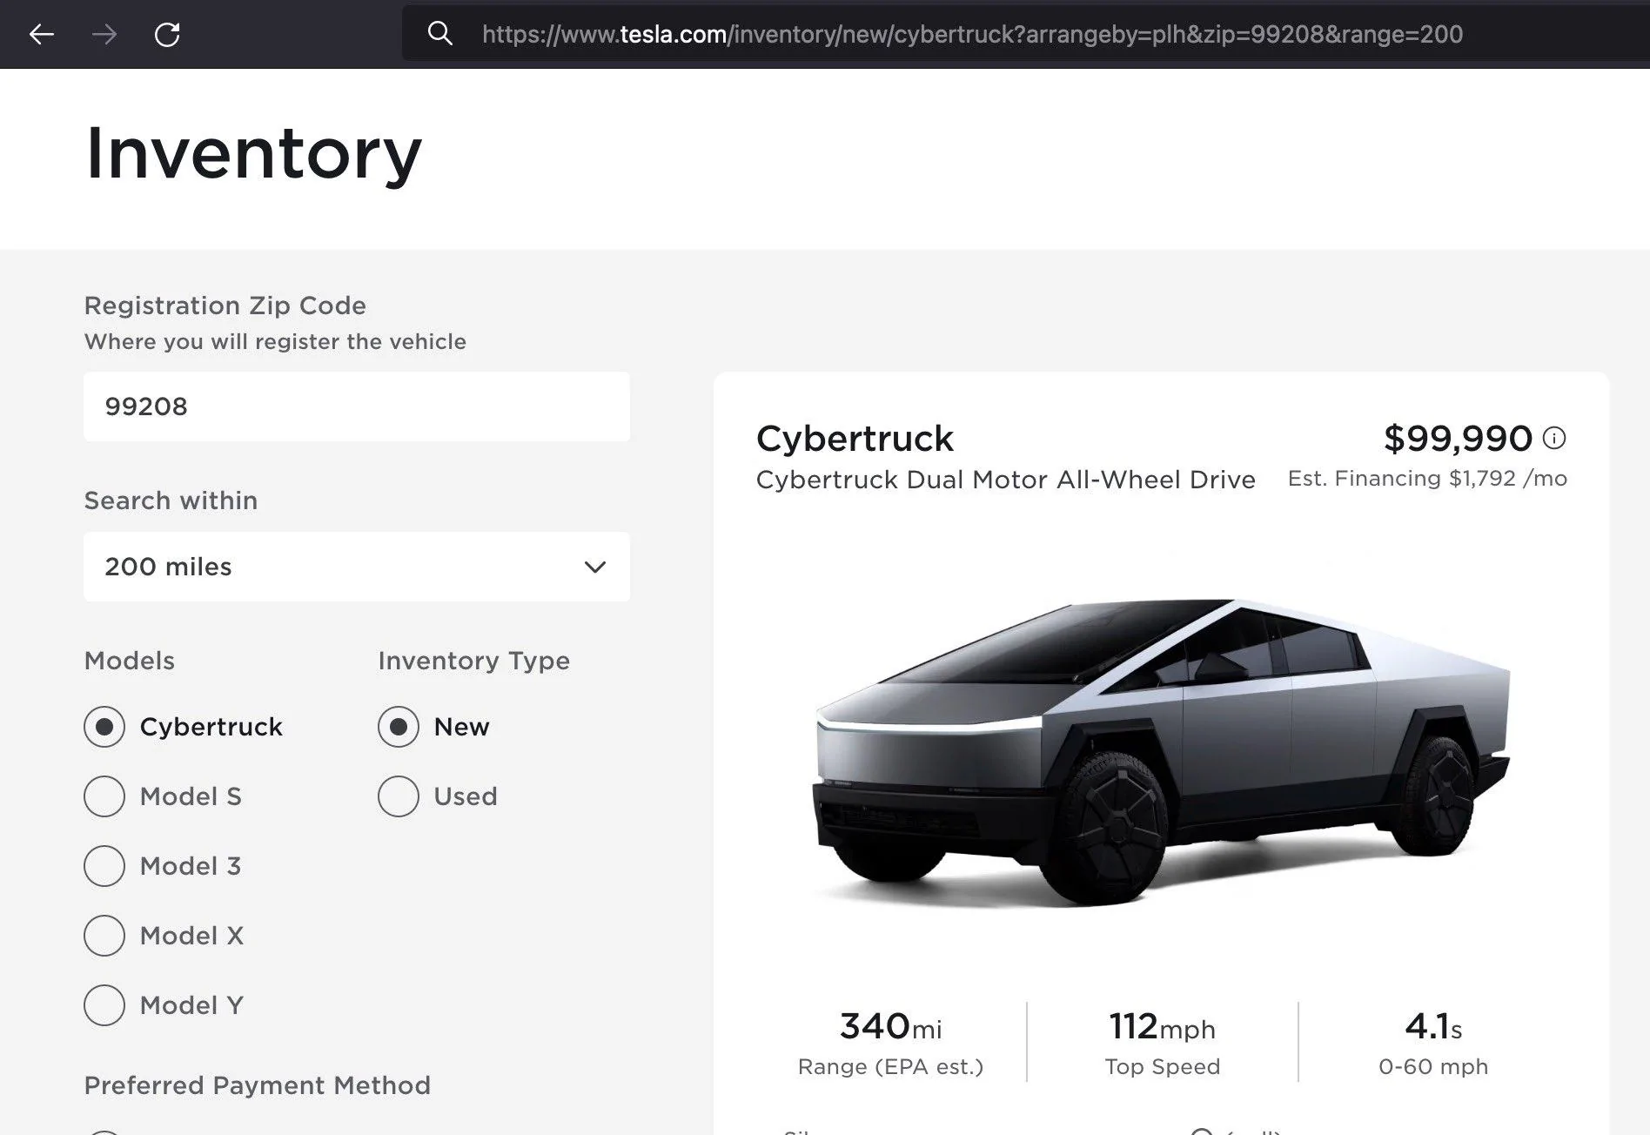The height and width of the screenshot is (1135, 1650).
Task: Click the $99,990 price text
Action: click(1458, 438)
